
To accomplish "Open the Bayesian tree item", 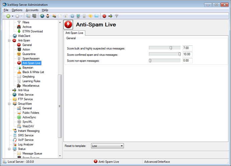I will click(28, 68).
